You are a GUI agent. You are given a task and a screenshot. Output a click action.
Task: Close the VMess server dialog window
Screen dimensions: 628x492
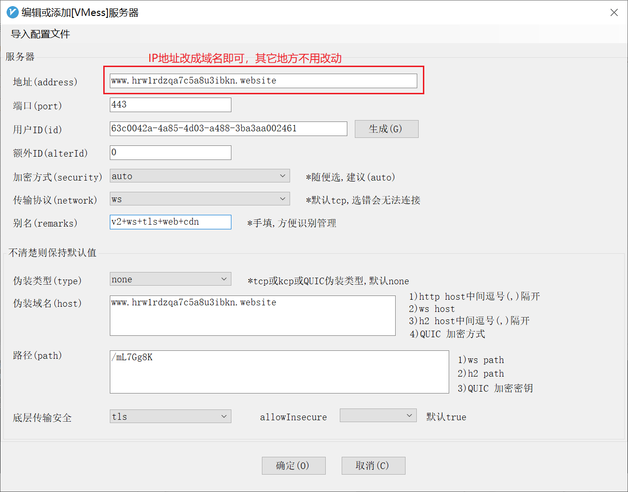click(614, 13)
